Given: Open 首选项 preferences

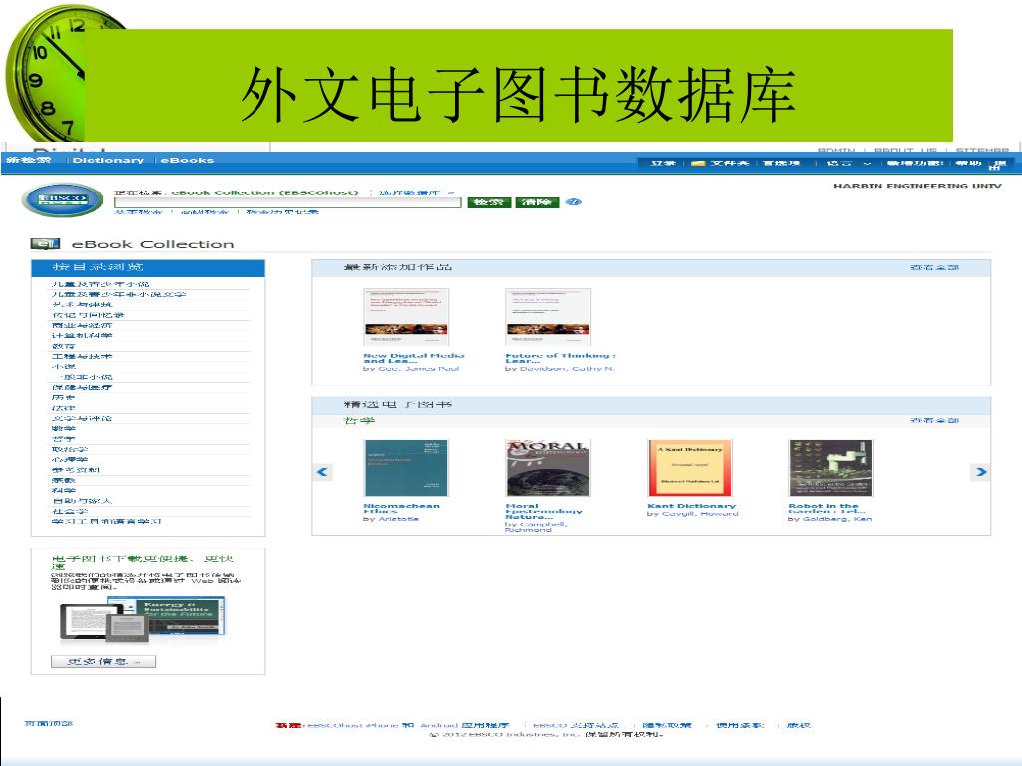Looking at the screenshot, I should point(780,163).
